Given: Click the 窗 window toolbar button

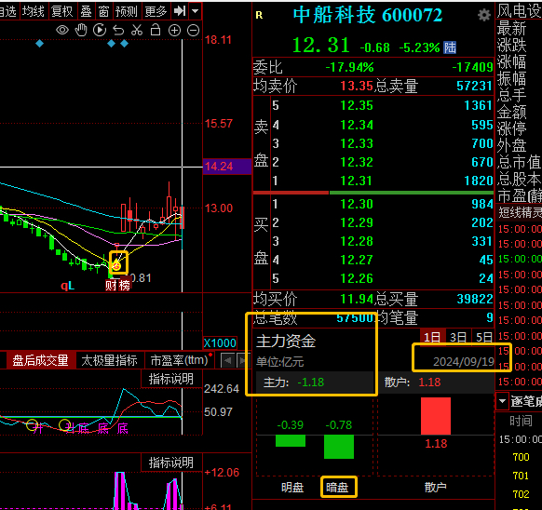Looking at the screenshot, I should pyautogui.click(x=103, y=11).
